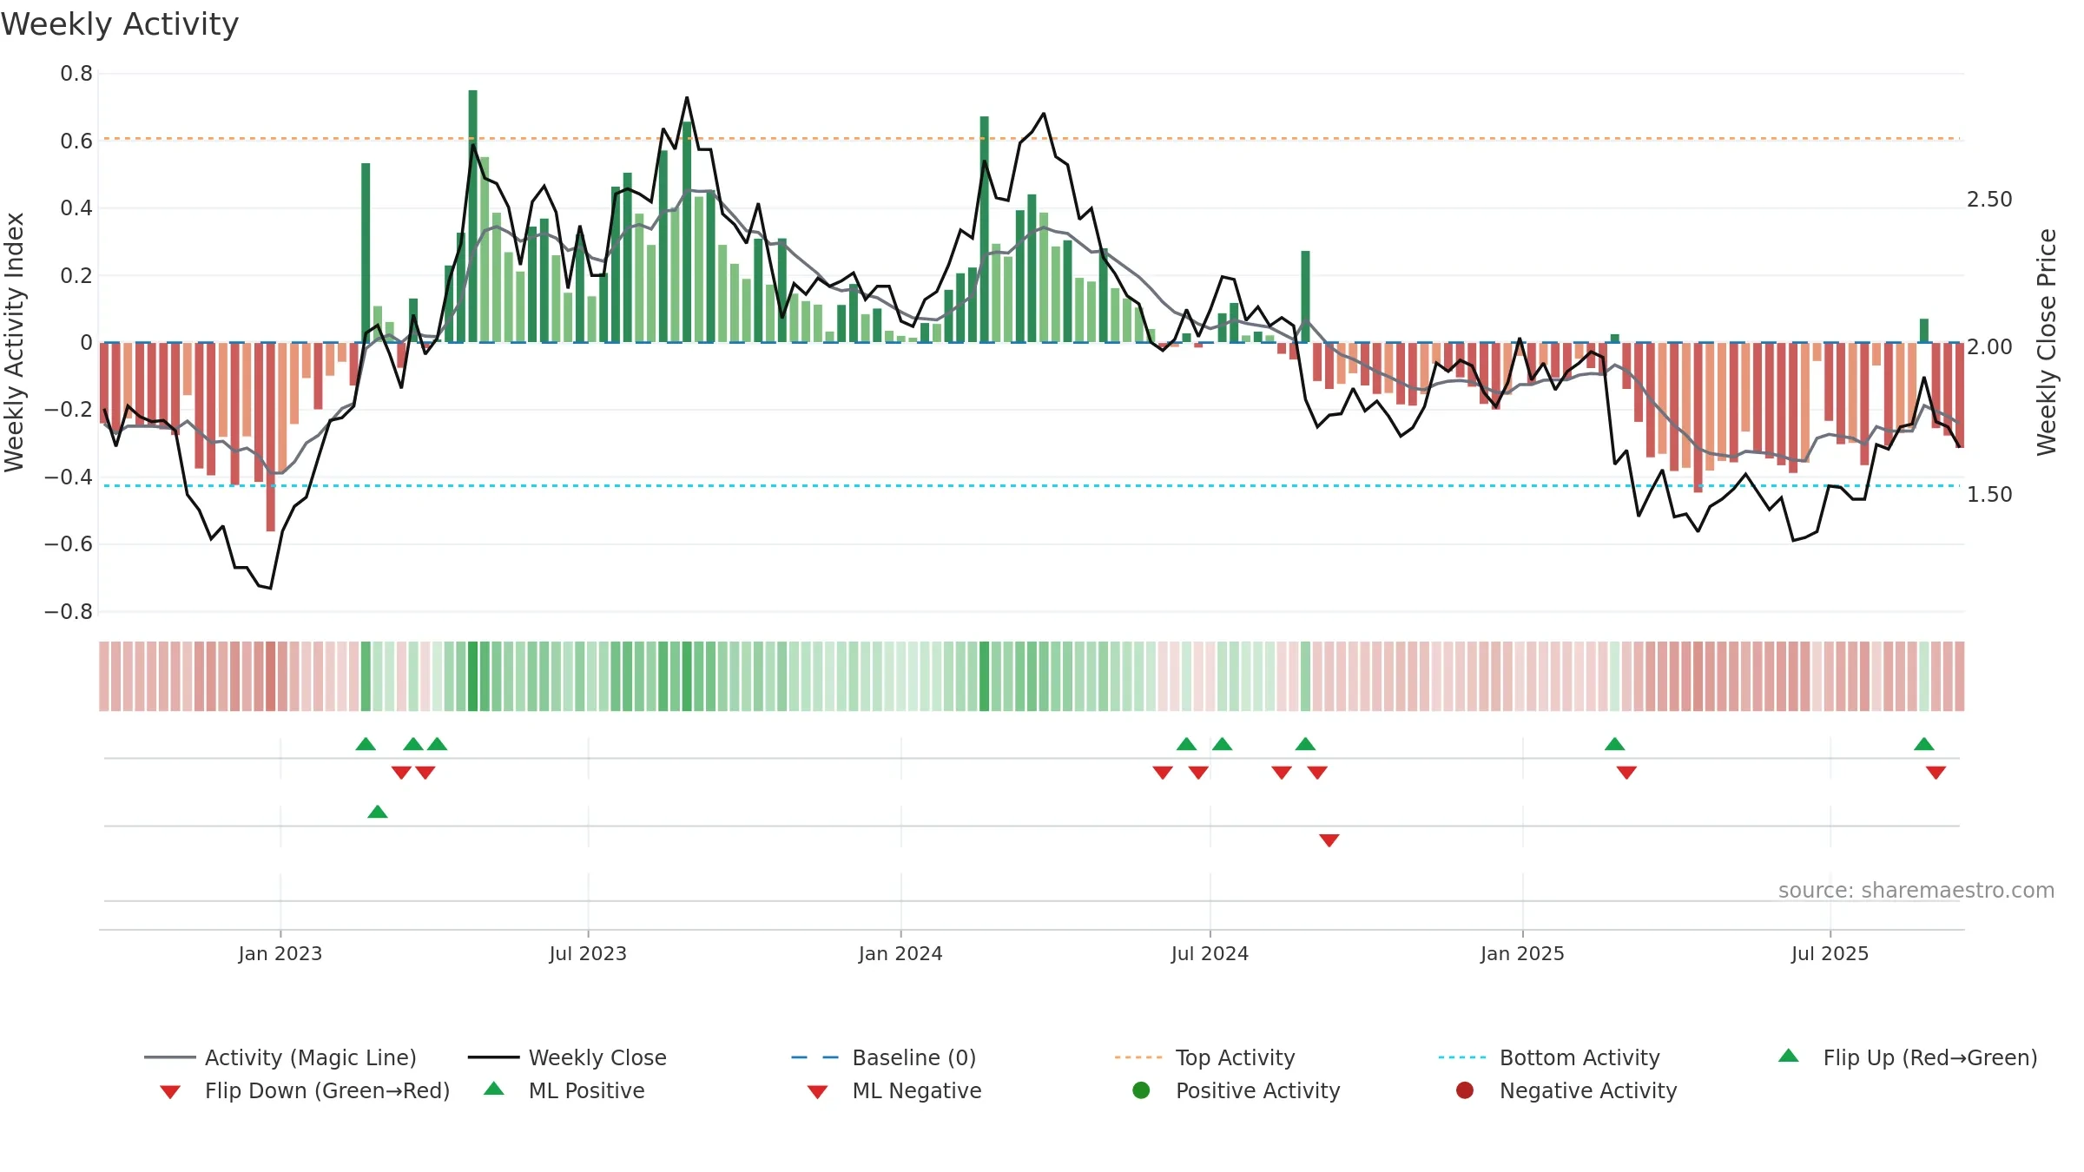The height and width of the screenshot is (1172, 2084).
Task: Toggle the Weekly Close legend entry
Action: point(567,1057)
